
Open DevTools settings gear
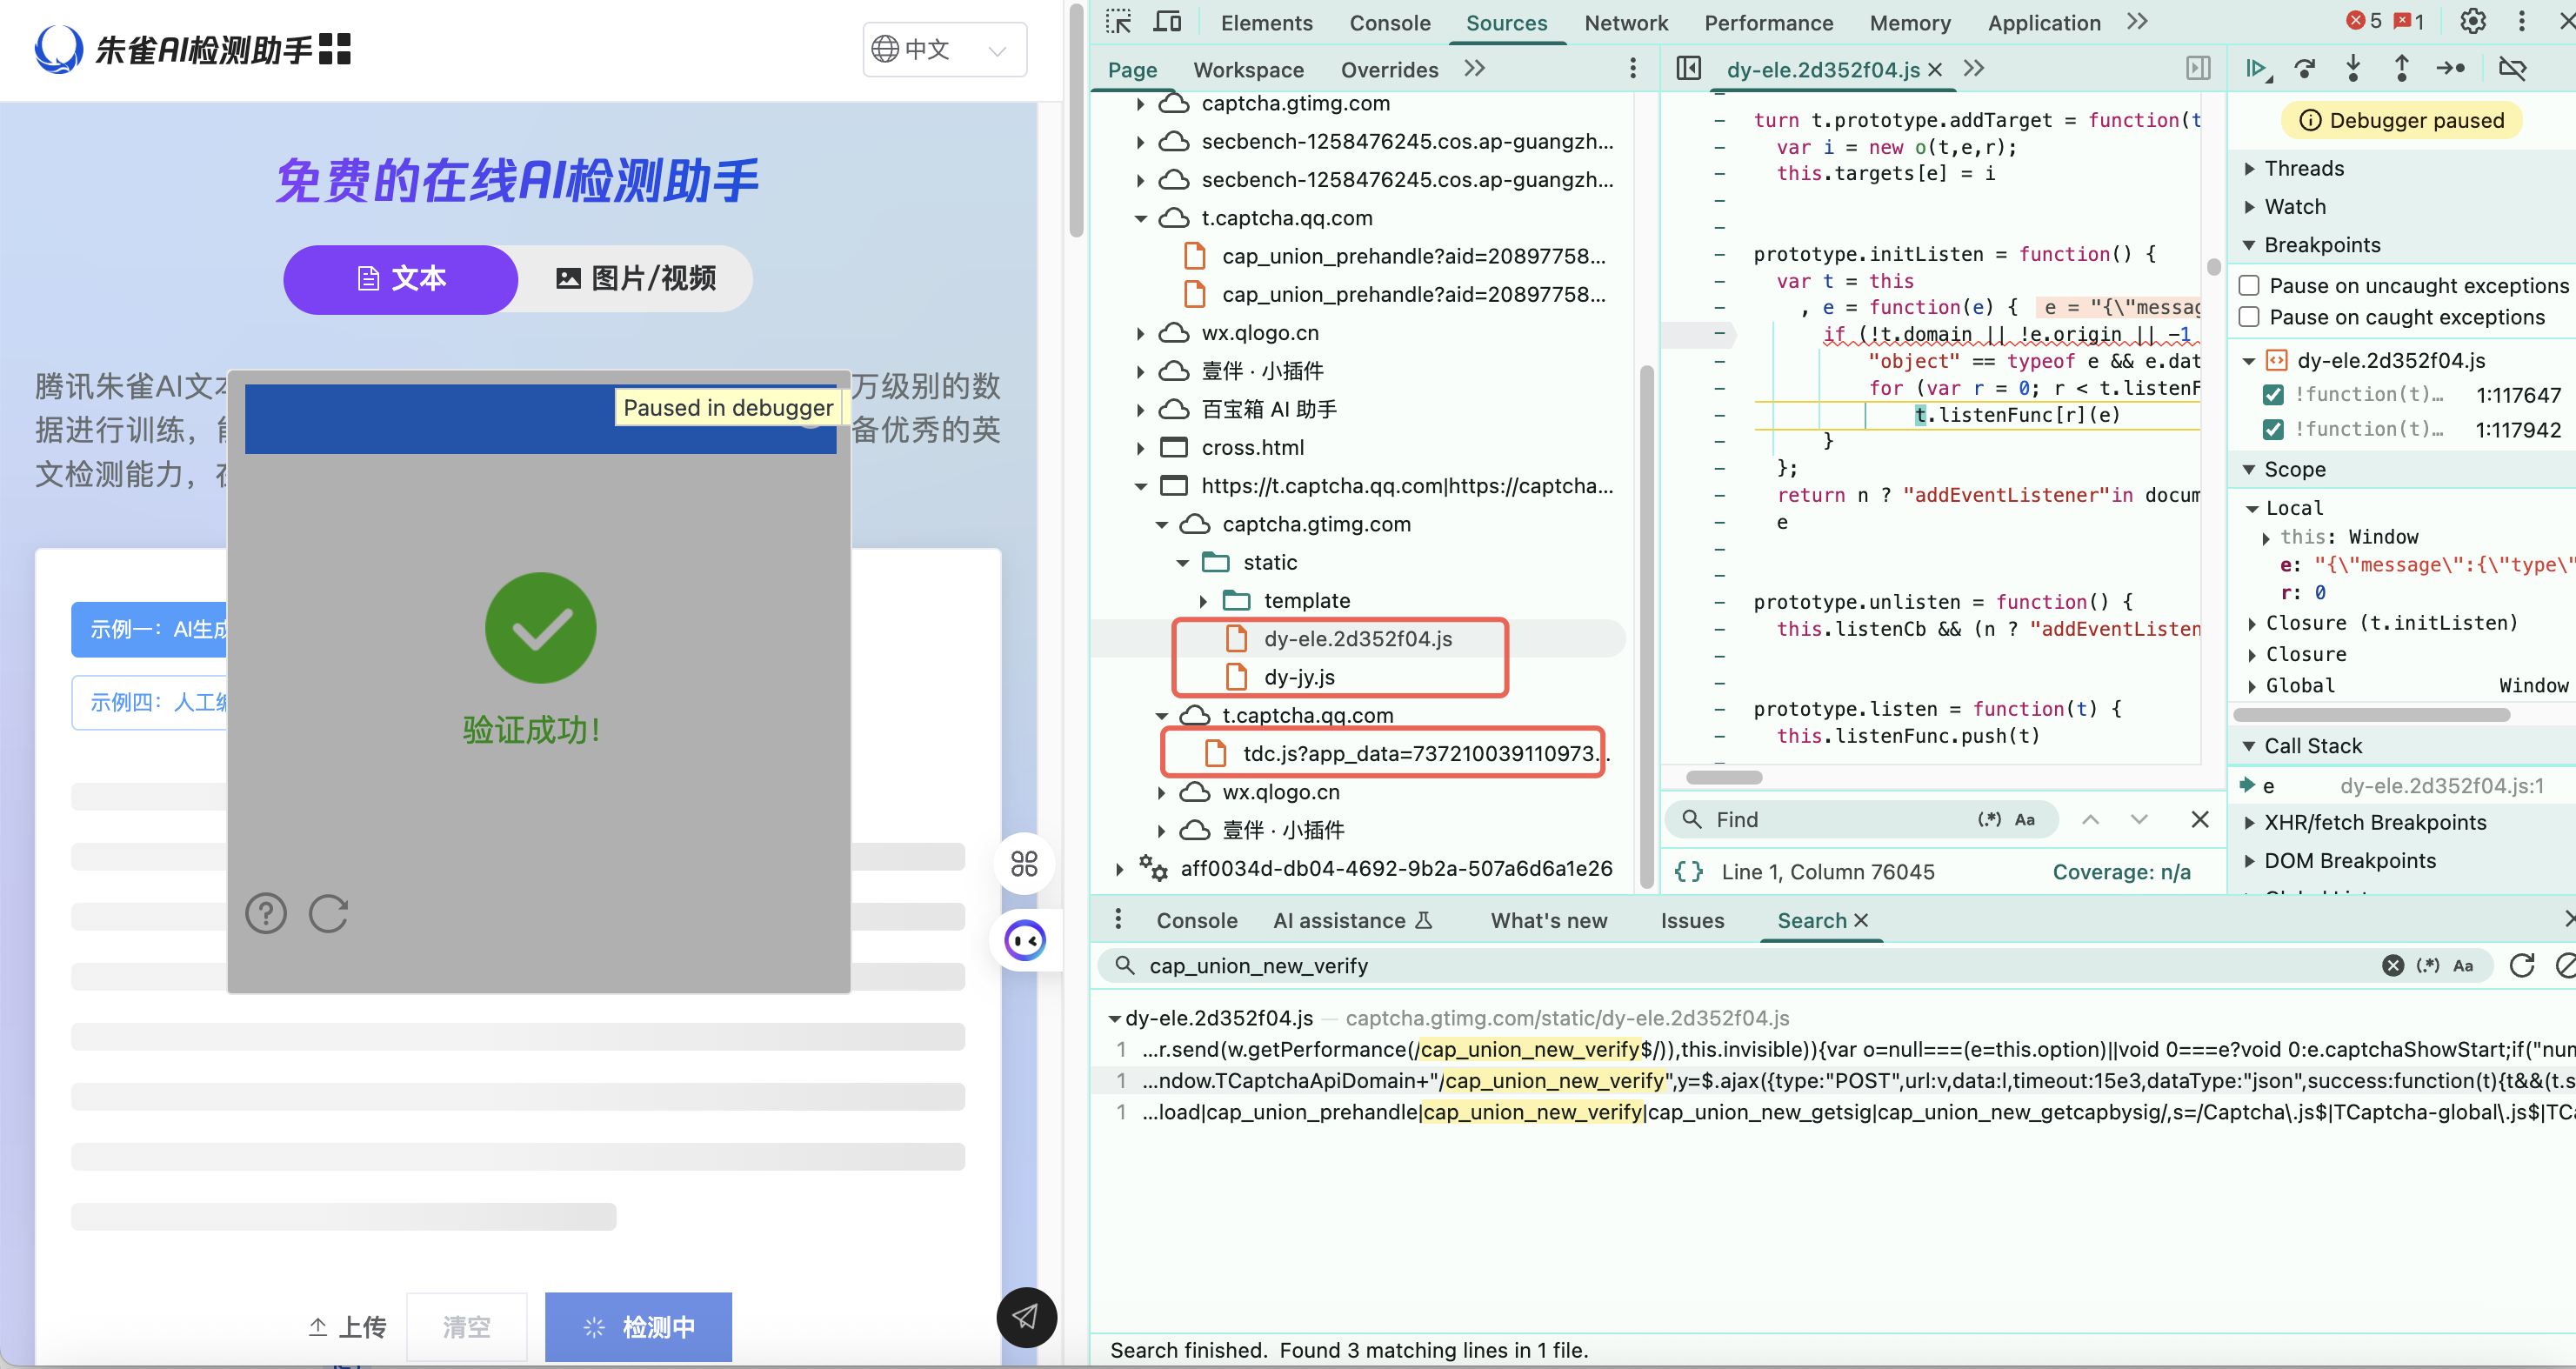click(2472, 22)
